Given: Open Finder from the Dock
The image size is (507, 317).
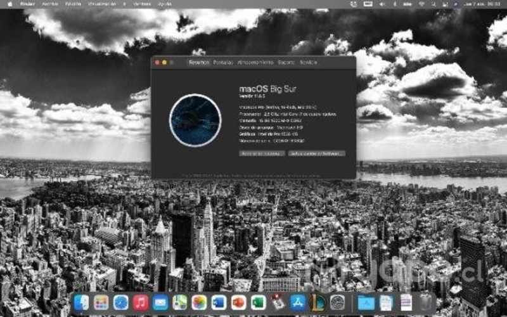Looking at the screenshot, I should (81, 303).
